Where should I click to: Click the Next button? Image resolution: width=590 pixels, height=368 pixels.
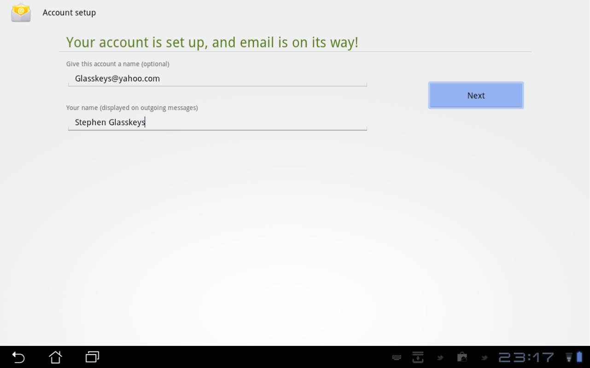click(476, 95)
